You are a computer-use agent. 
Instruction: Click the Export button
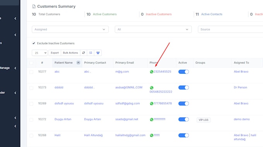pyautogui.click(x=55, y=53)
